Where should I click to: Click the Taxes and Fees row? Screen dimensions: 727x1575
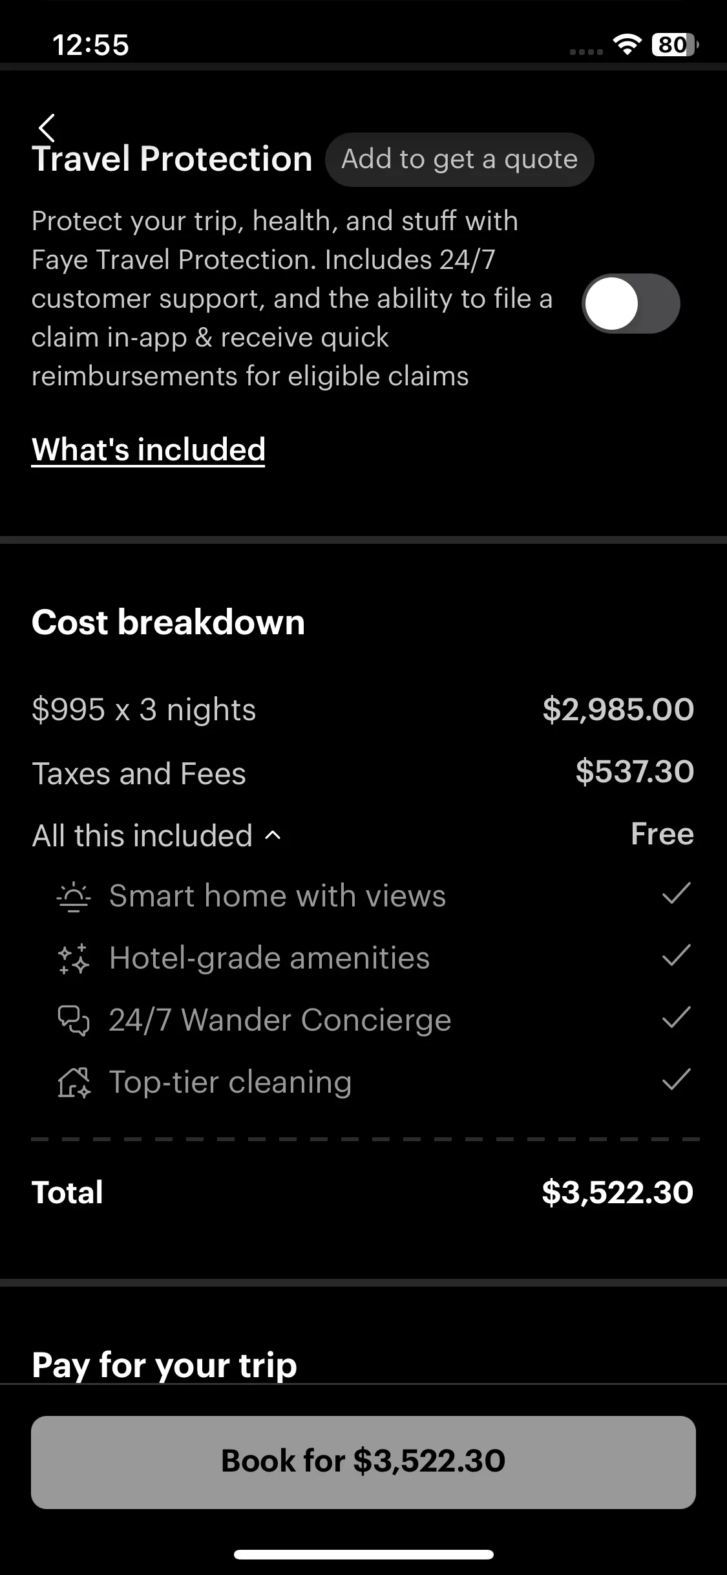(x=363, y=773)
